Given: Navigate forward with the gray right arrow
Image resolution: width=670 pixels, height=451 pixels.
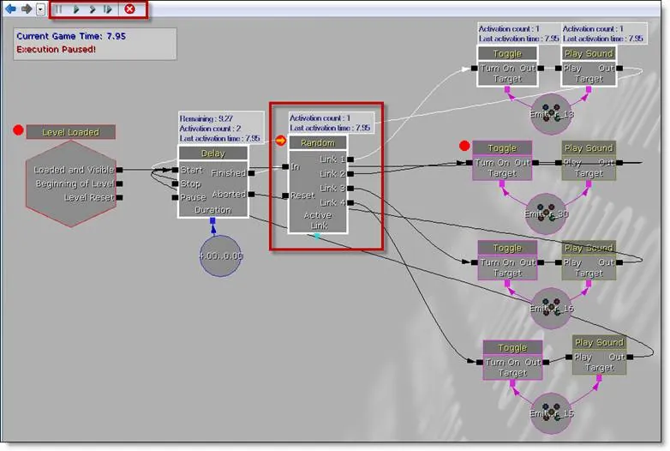Looking at the screenshot, I should point(27,9).
